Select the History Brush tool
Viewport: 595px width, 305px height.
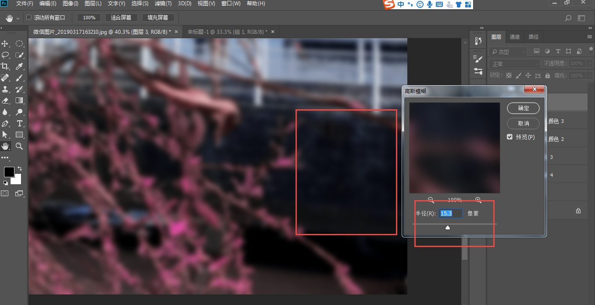pyautogui.click(x=19, y=89)
